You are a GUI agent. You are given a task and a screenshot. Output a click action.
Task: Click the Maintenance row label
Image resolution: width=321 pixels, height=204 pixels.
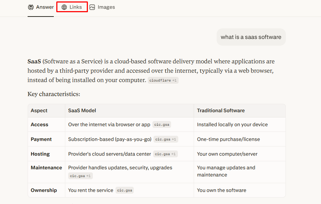point(46,168)
